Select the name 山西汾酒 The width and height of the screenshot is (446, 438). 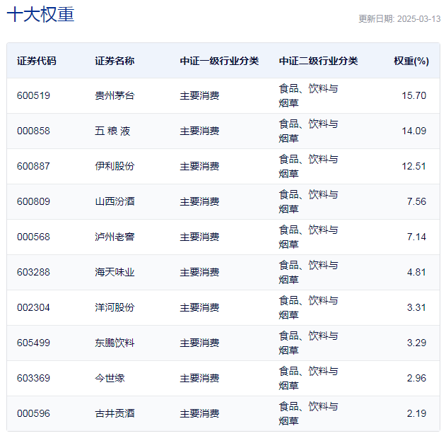[115, 201]
